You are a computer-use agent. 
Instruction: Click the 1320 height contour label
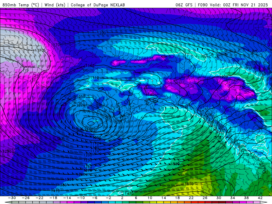(81, 174)
